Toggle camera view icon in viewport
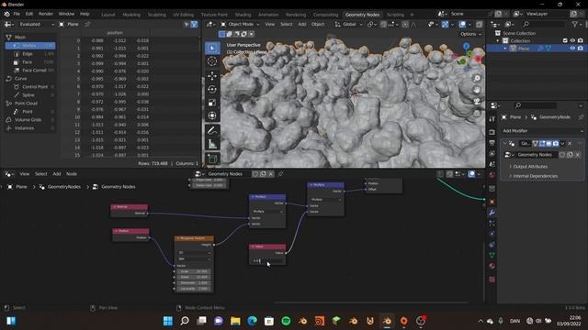 click(477, 101)
